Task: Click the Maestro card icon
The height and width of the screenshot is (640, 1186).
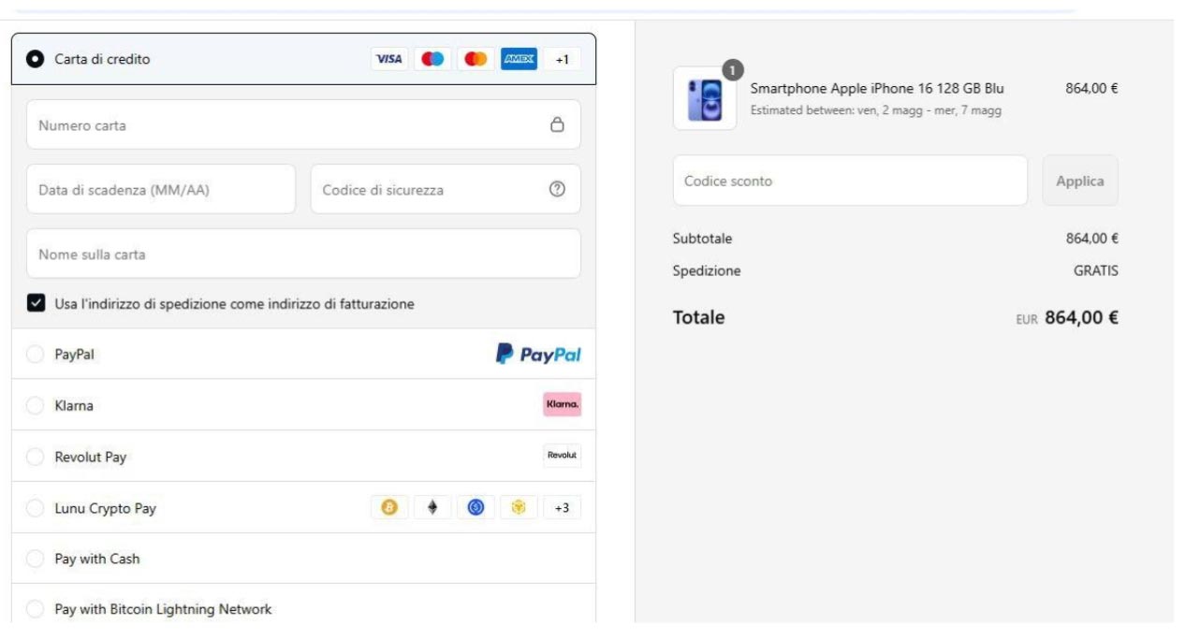Action: pyautogui.click(x=432, y=59)
